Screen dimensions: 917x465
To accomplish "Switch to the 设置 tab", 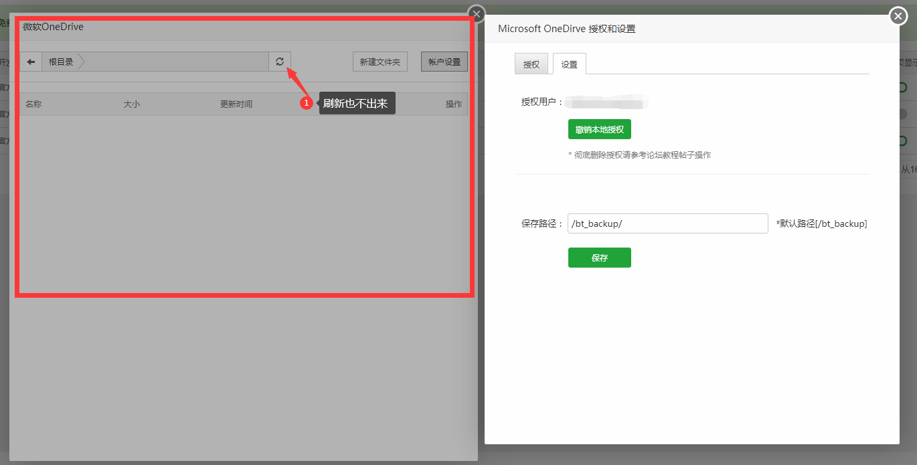I will tap(570, 64).
